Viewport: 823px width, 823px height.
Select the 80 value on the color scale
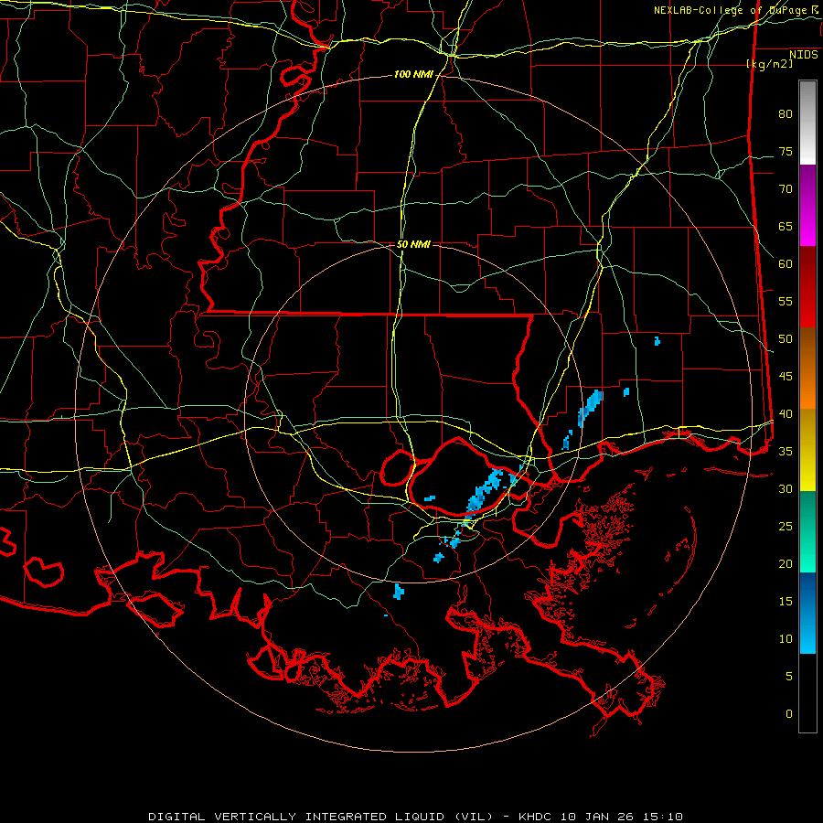786,114
